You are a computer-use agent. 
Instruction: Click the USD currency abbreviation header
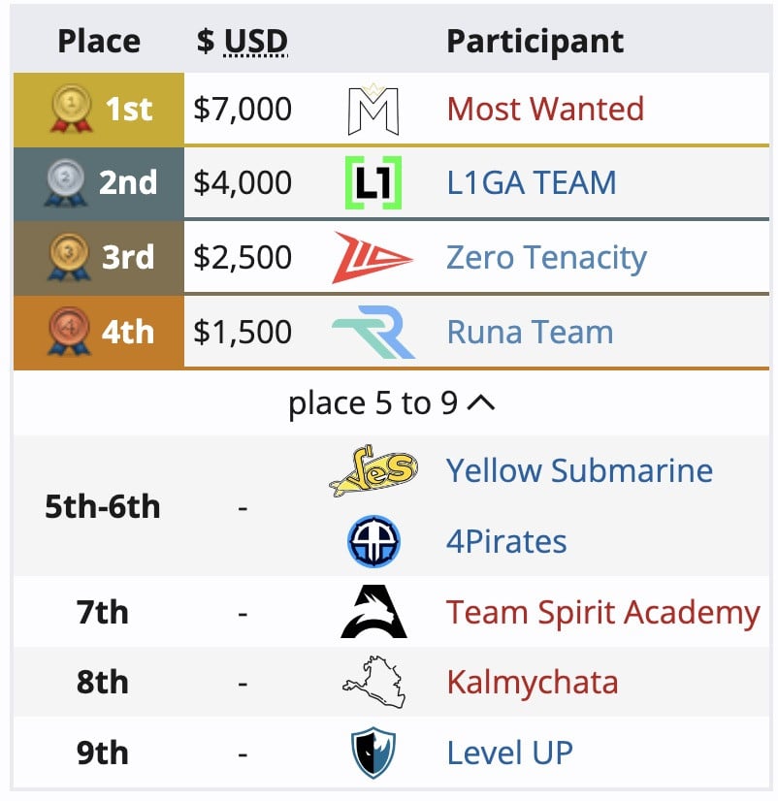(256, 42)
